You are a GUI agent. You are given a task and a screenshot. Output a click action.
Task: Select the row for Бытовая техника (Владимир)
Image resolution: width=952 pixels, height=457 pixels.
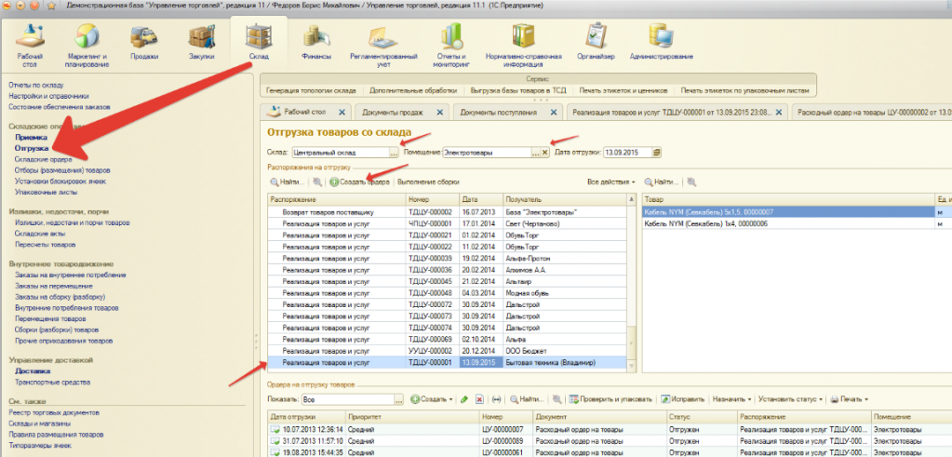[x=548, y=362]
